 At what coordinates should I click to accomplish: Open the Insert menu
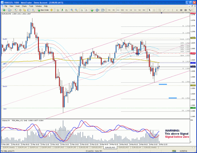tap(18, 6)
